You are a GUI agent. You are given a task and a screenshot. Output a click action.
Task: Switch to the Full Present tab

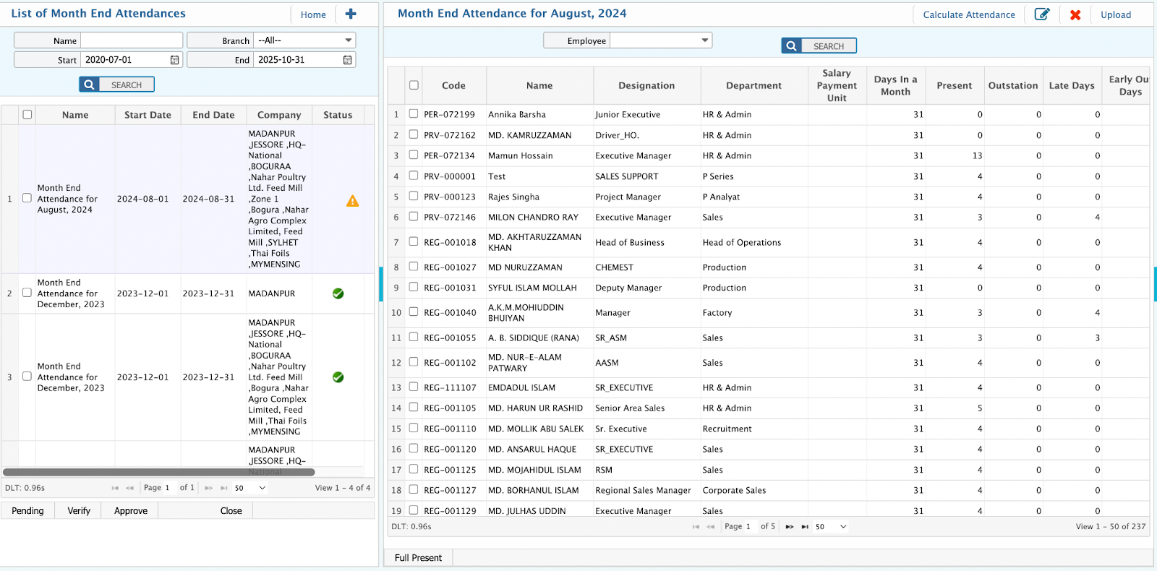(x=418, y=558)
